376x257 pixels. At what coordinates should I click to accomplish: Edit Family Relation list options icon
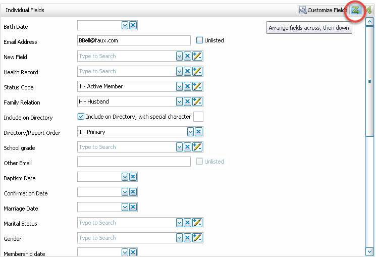[197, 101]
